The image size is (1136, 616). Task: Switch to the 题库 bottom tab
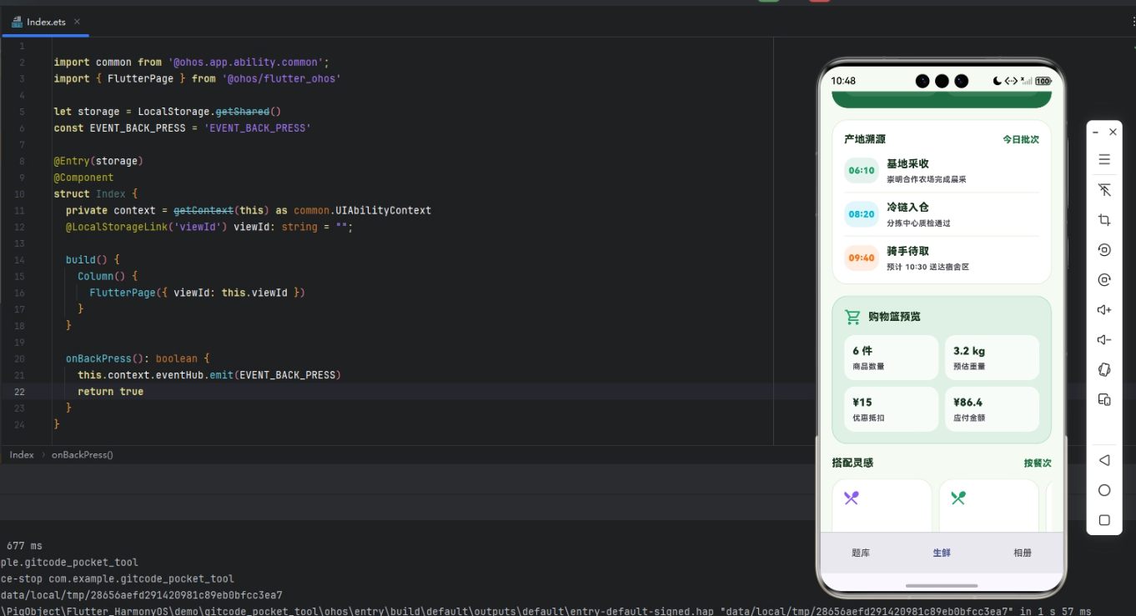pos(861,553)
